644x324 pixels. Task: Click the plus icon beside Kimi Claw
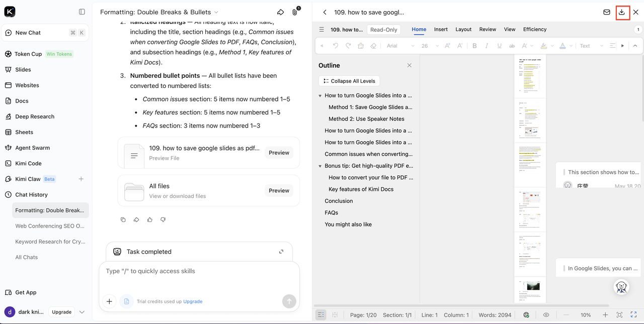point(81,179)
